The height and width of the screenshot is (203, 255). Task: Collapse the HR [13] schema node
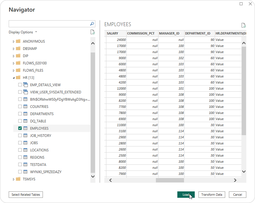[14, 78]
